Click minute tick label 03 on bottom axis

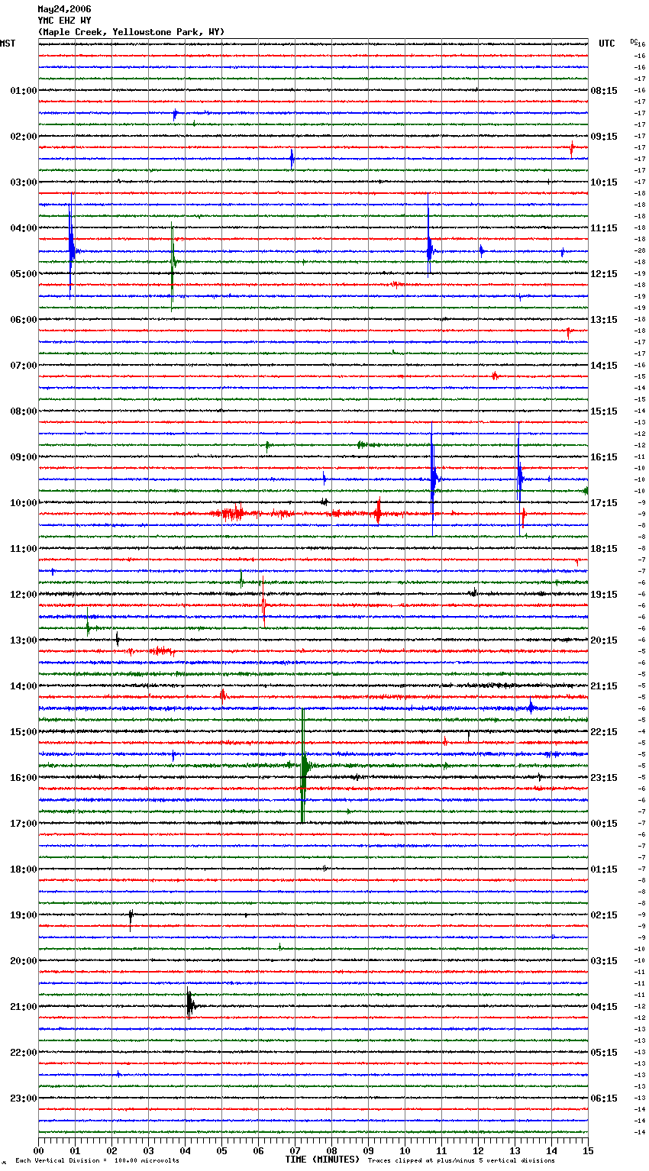(x=148, y=1151)
